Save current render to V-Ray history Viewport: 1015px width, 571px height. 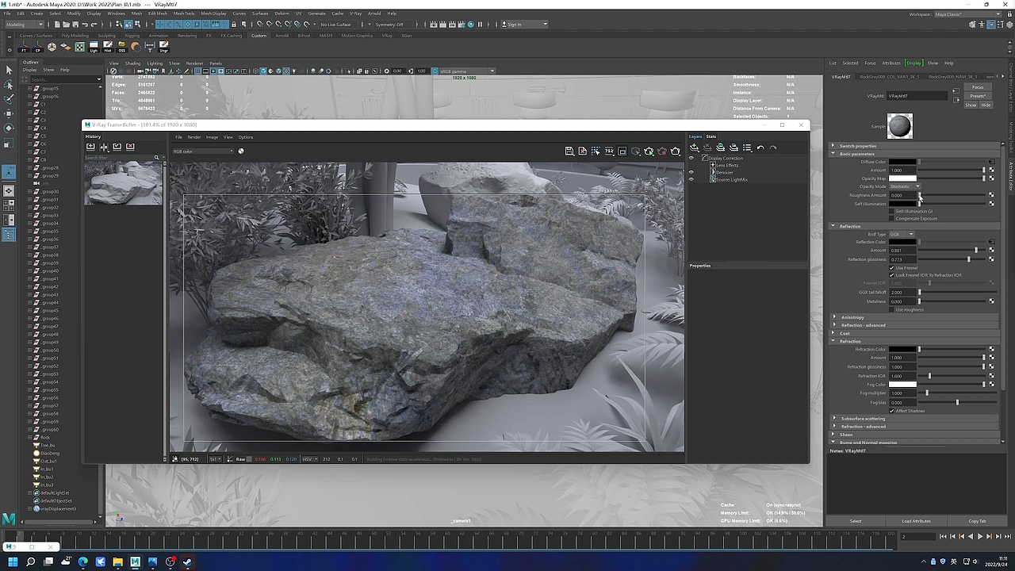[90, 147]
